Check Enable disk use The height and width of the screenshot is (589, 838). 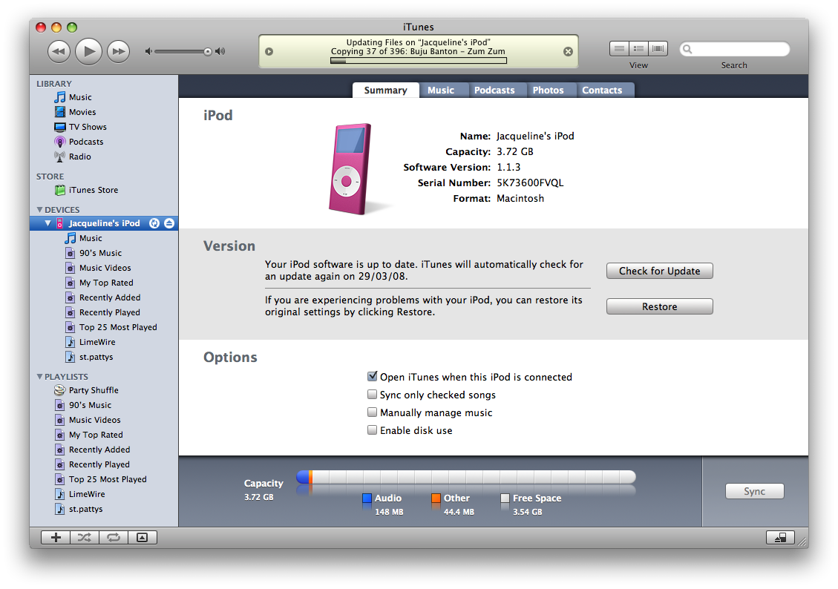(373, 430)
